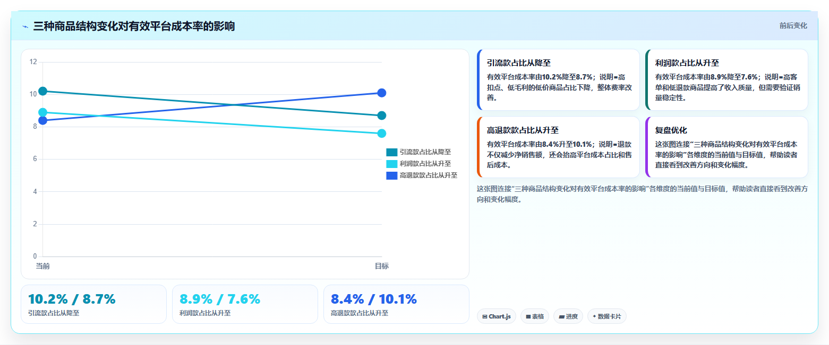
Task: Toggle legend entry 利润款占比从升至
Action: [418, 164]
